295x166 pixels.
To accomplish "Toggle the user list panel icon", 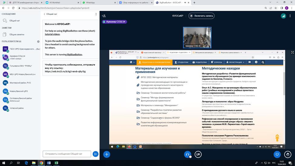I will tap(104, 16).
